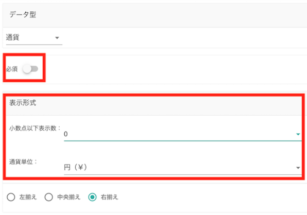Click the 必須 label text
Screen dimensions: 307x215
tap(12, 69)
